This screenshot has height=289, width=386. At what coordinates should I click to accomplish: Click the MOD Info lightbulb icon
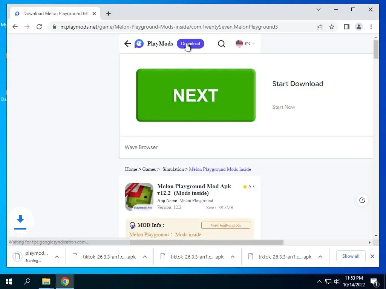pos(132,225)
